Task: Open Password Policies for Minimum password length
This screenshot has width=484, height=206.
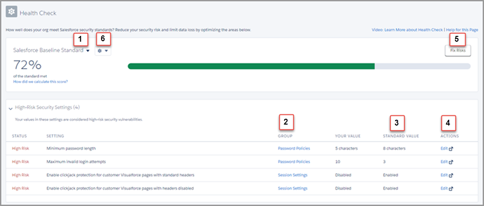Action: click(x=294, y=148)
